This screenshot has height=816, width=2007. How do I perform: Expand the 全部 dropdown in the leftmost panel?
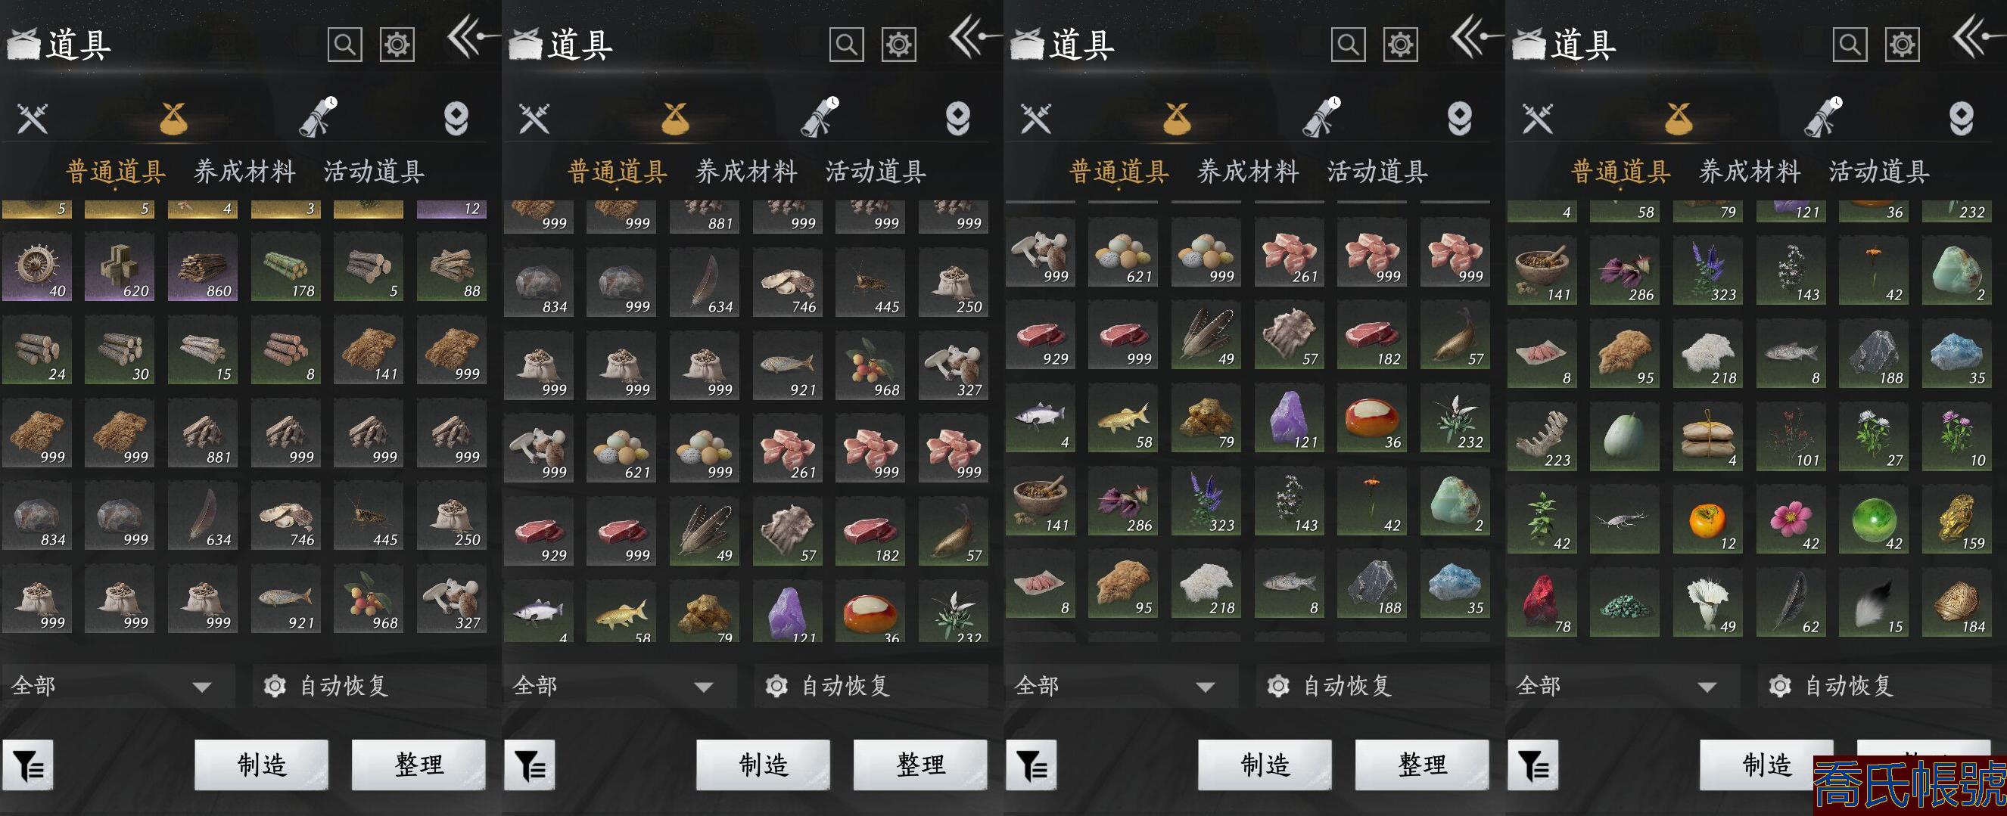pos(117,686)
